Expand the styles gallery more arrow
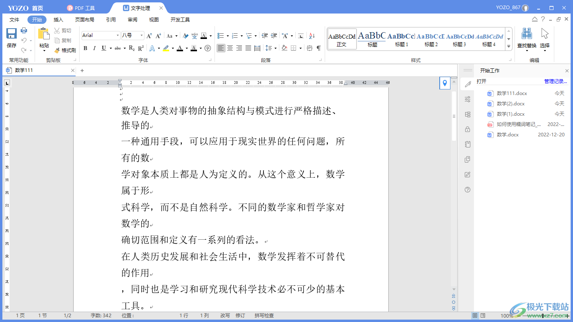The height and width of the screenshot is (322, 573). tap(509, 47)
